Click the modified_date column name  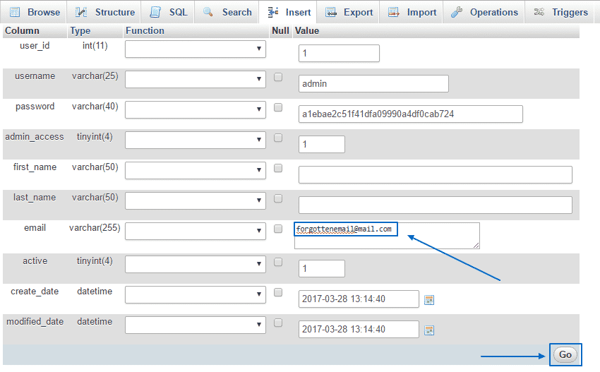(35, 322)
